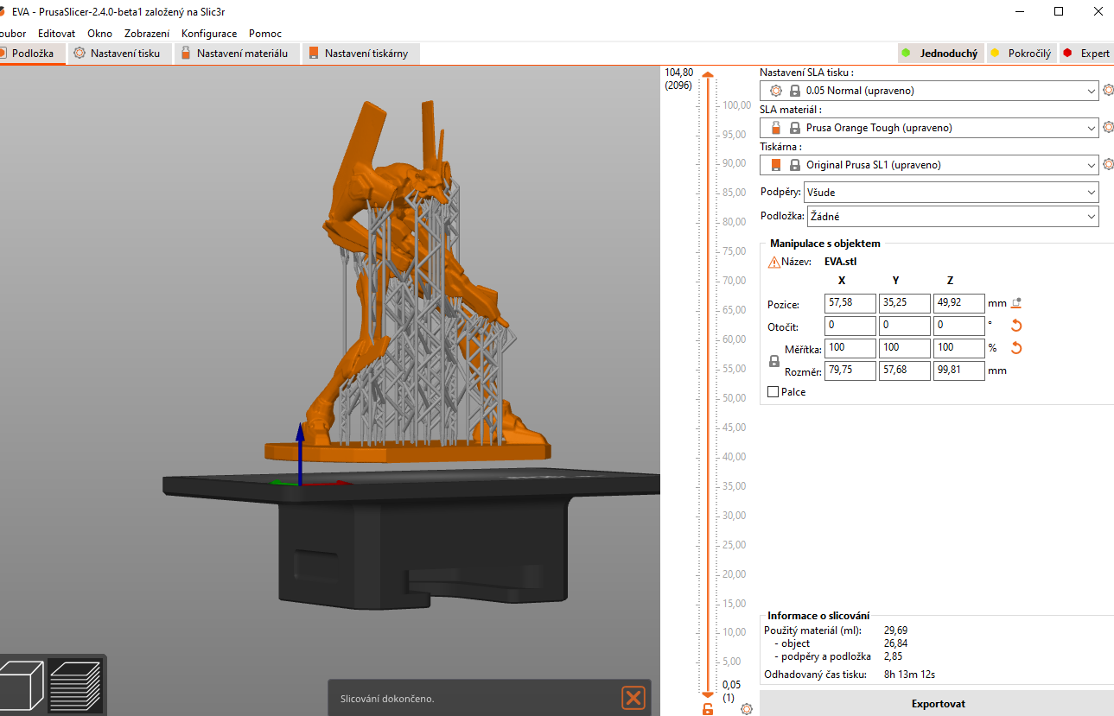
Task: Open the Original Prusa SL1 printer dropdown
Action: point(930,165)
